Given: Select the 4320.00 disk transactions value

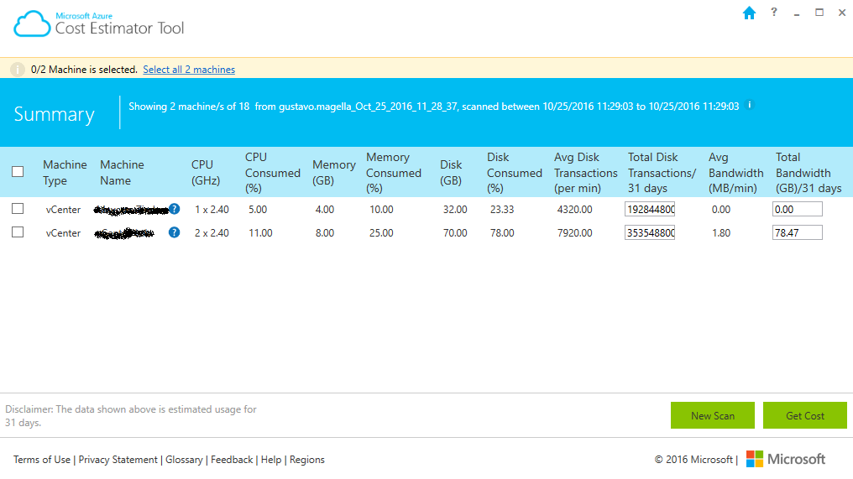Looking at the screenshot, I should (x=574, y=210).
